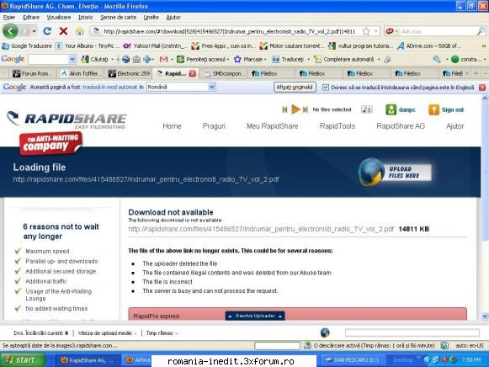
Task: Open search engine selector dropdown
Action: click(x=391, y=31)
